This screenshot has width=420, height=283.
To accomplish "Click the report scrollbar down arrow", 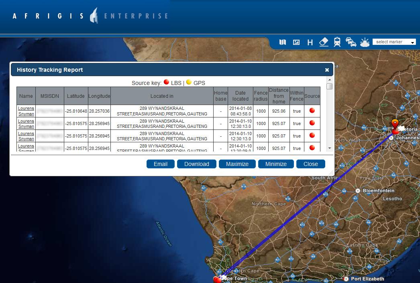I will 330,148.
